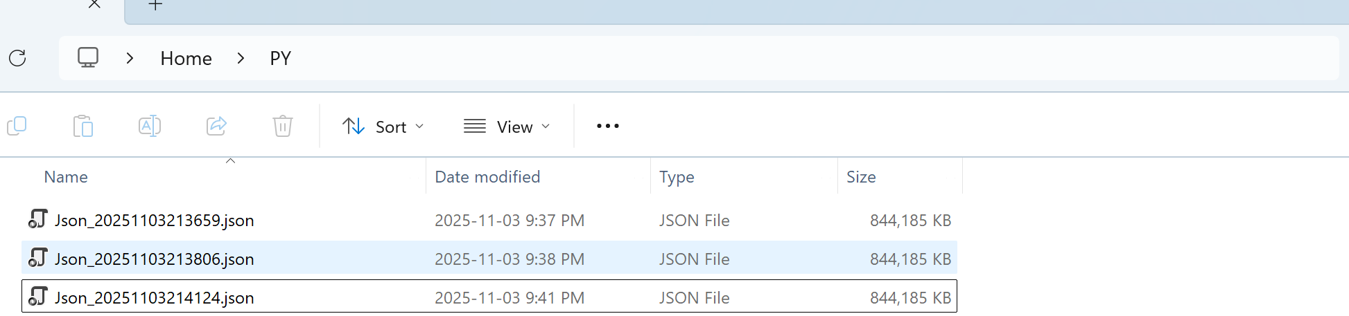Open a new tab with plus button
The width and height of the screenshot is (1349, 316).
click(156, 5)
